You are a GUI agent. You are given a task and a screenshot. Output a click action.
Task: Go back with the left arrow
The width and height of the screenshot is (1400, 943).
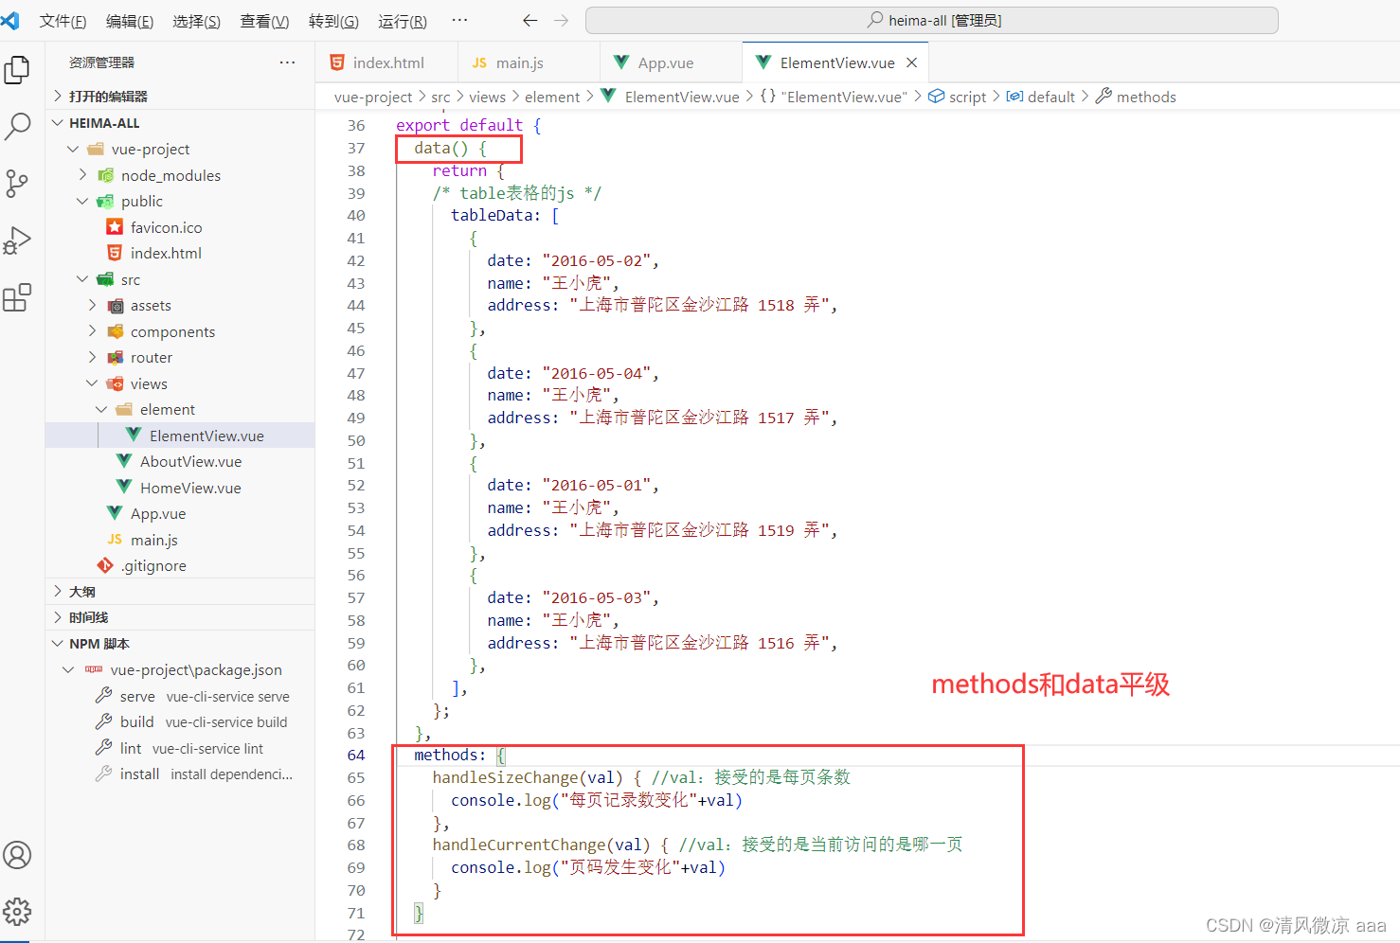(x=530, y=20)
